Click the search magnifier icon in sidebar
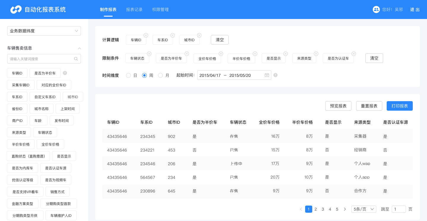This screenshot has width=427, height=221. click(76, 59)
